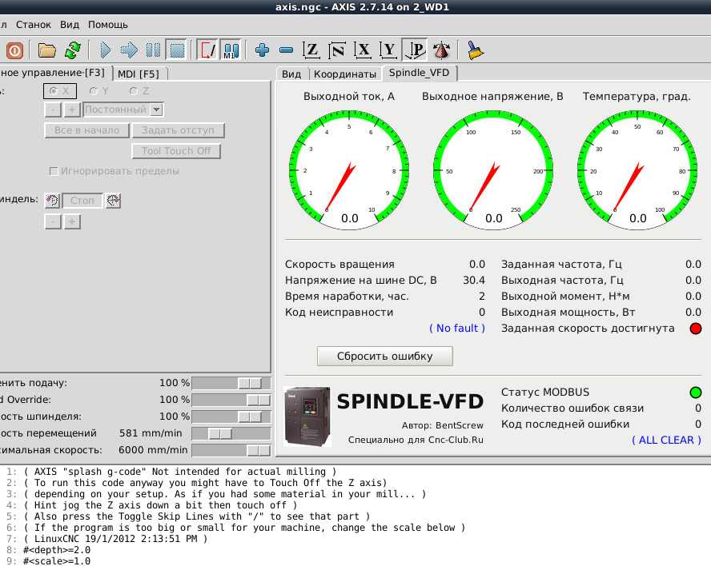The width and height of the screenshot is (711, 566).
Task: Click DC bus voltage value 30.4
Action: (x=474, y=281)
